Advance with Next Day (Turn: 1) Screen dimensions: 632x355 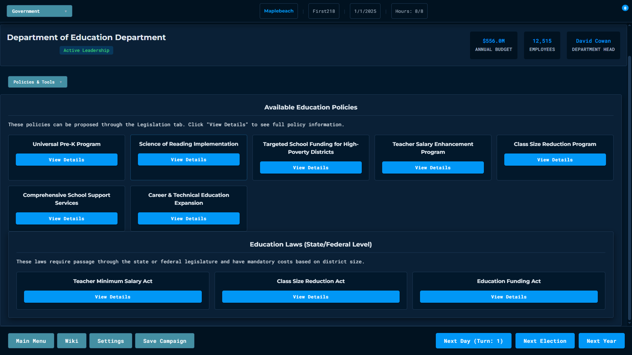click(x=473, y=341)
